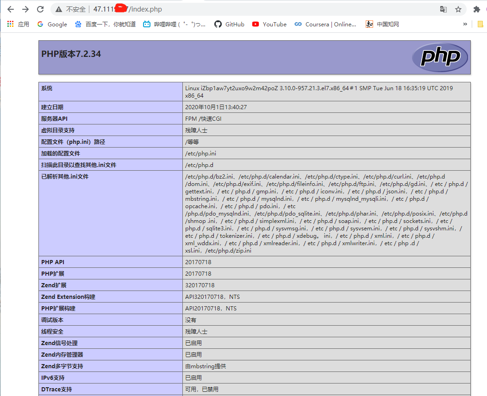Go forward to the next page
This screenshot has height=396, width=487.
[25, 9]
